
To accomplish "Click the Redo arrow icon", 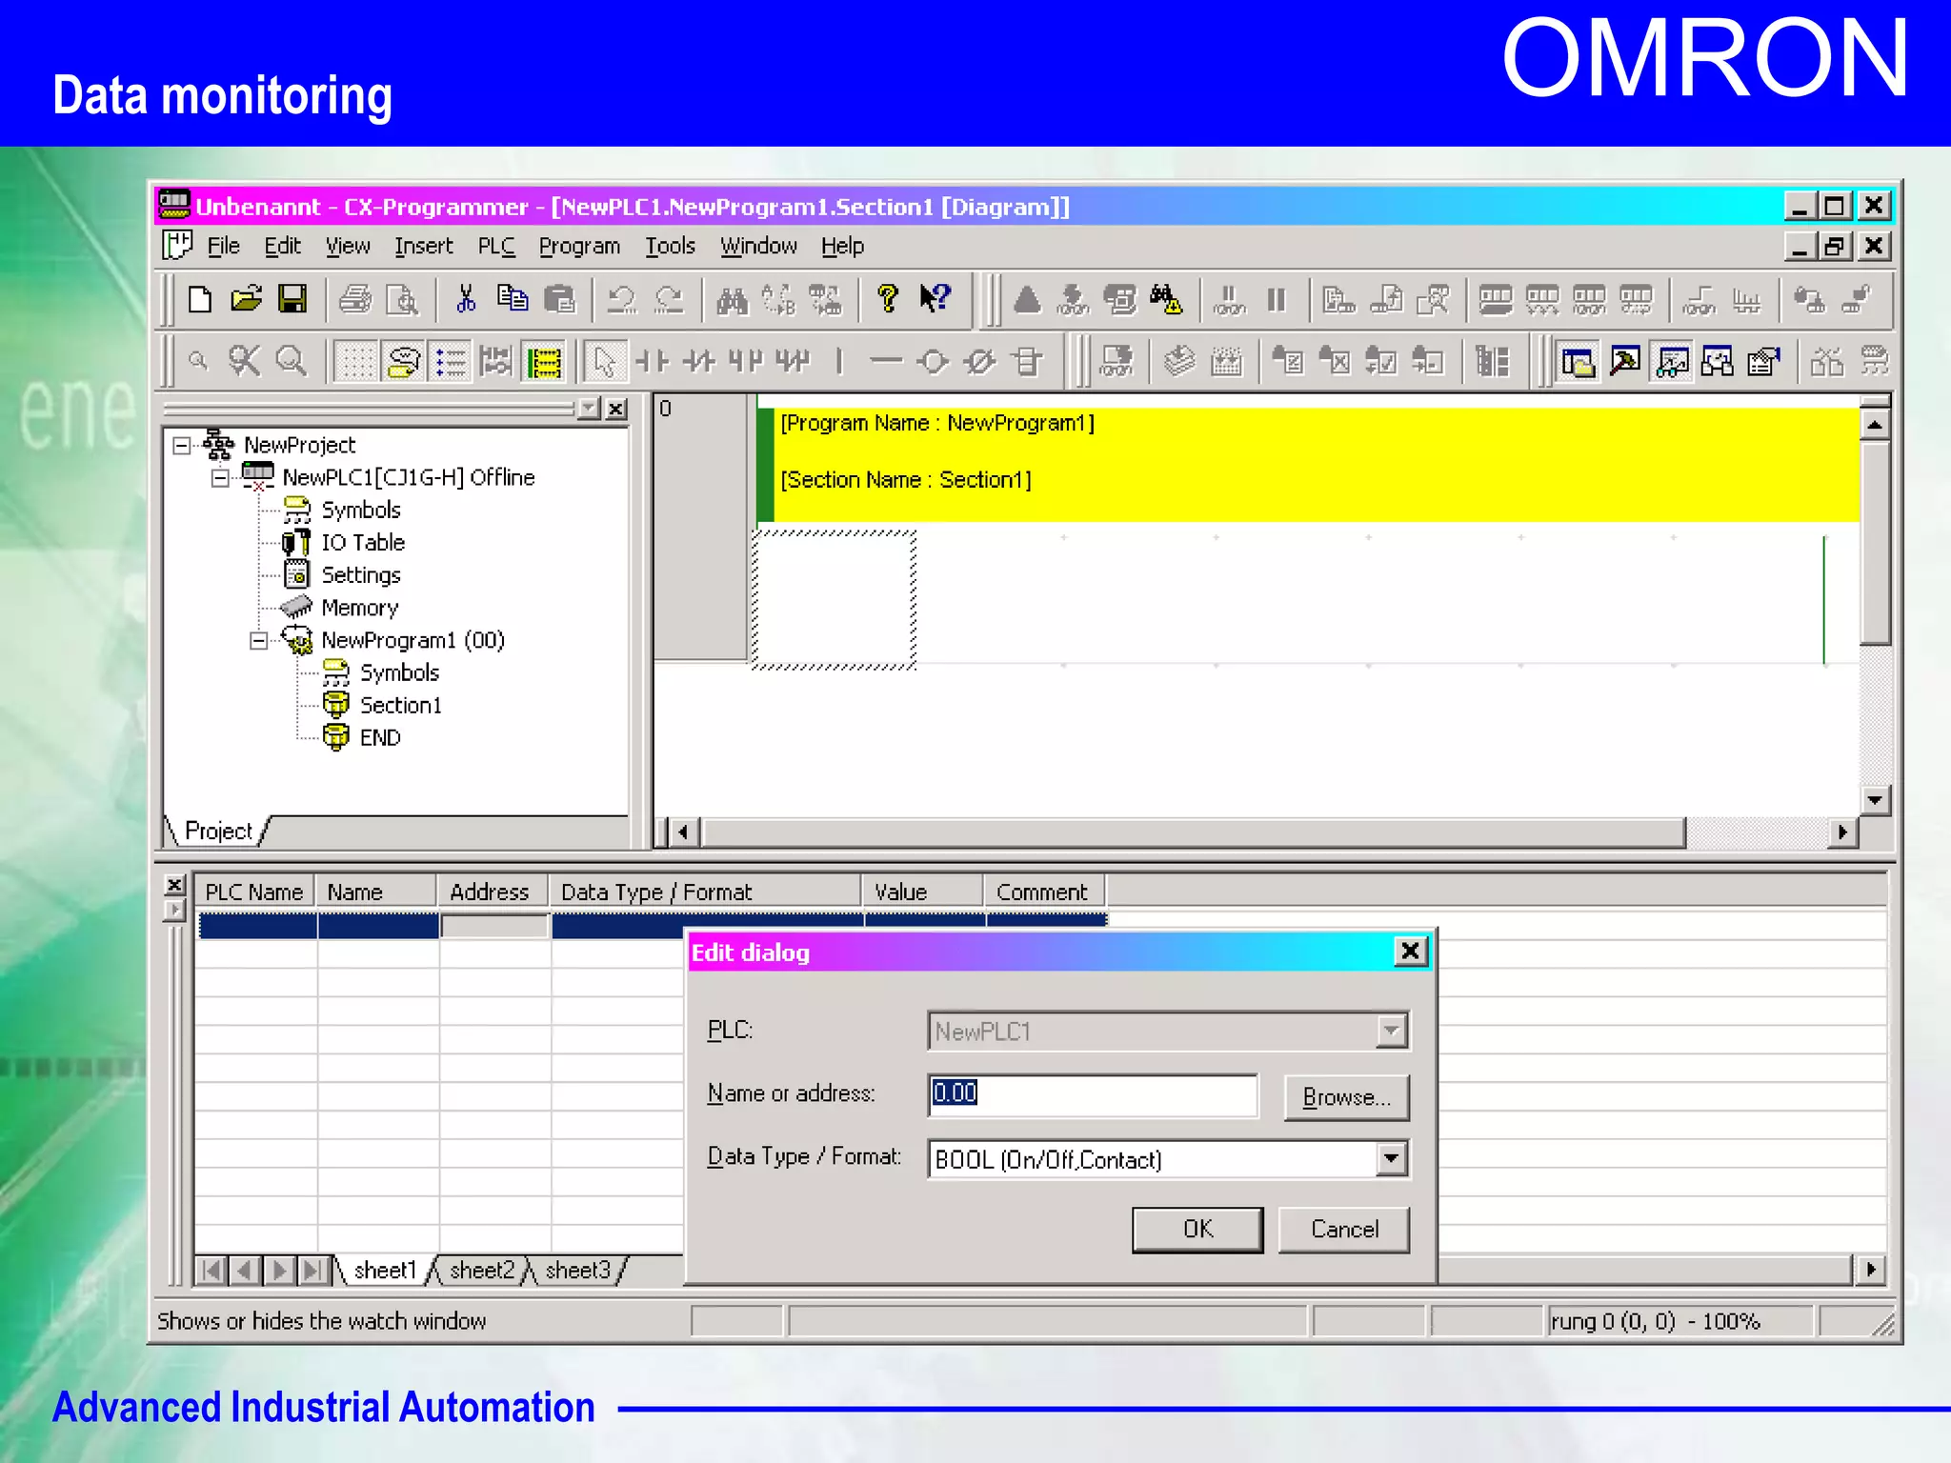I will click(670, 299).
